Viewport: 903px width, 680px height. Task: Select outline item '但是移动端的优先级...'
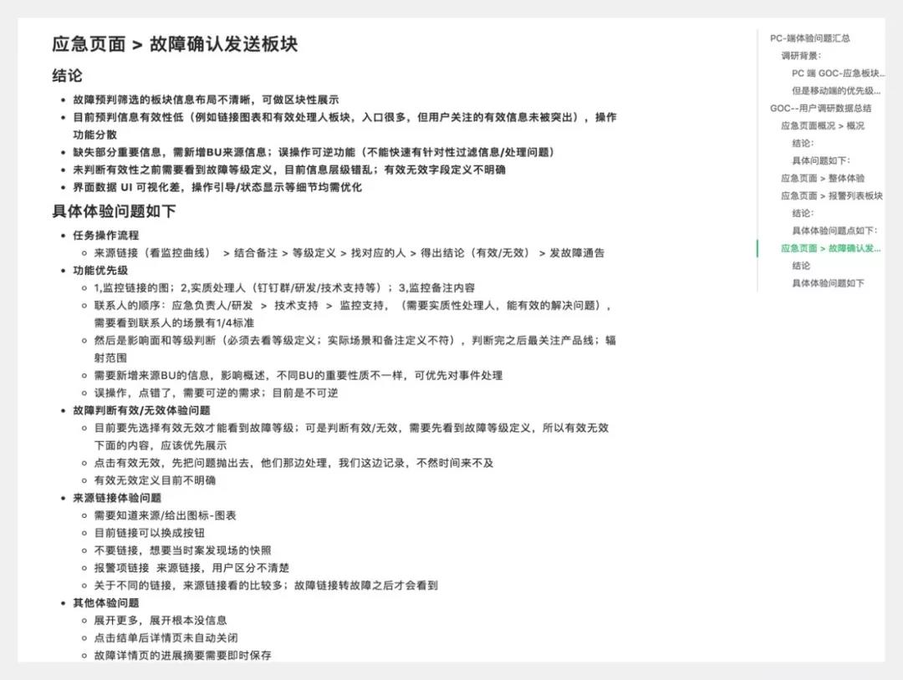pos(836,90)
